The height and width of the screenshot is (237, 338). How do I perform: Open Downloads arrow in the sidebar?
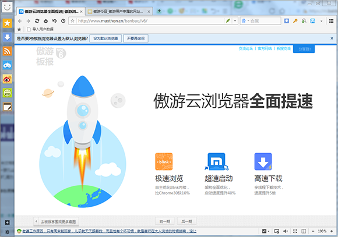(7, 37)
